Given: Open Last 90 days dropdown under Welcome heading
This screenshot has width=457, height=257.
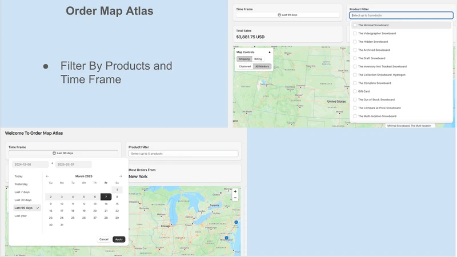Looking at the screenshot, I should 63,153.
